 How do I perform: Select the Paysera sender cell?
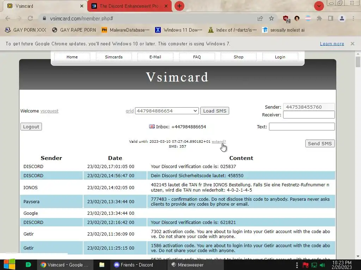click(51, 201)
